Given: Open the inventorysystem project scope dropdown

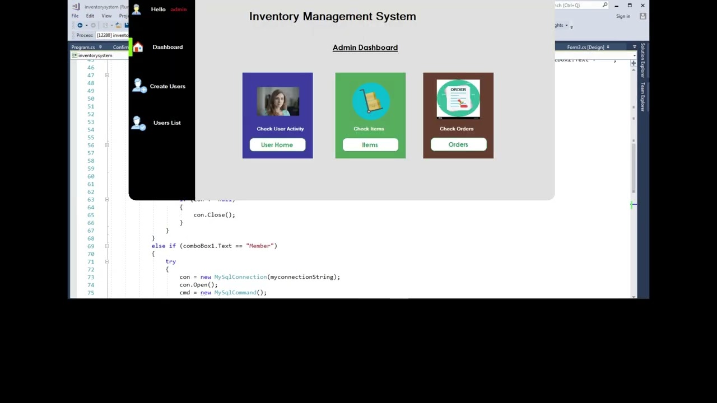Looking at the screenshot, I should (x=100, y=55).
